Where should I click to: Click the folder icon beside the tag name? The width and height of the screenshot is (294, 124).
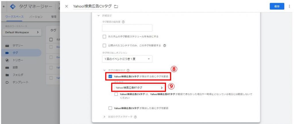tap(116, 7)
